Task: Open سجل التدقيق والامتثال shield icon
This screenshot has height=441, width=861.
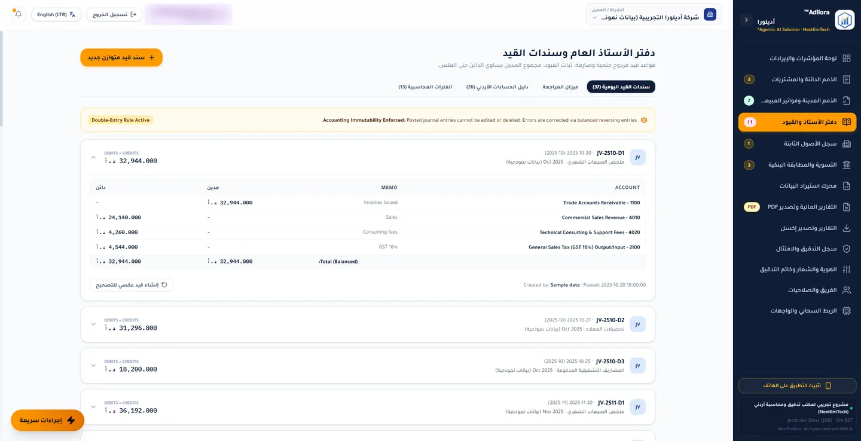Action: [846, 249]
